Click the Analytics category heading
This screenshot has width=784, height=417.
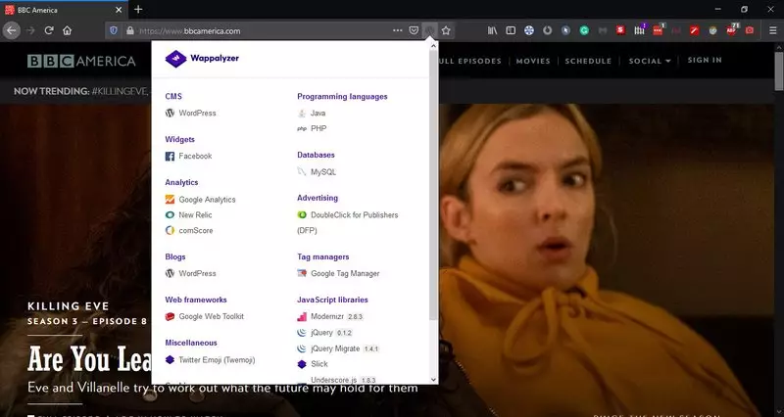click(181, 182)
